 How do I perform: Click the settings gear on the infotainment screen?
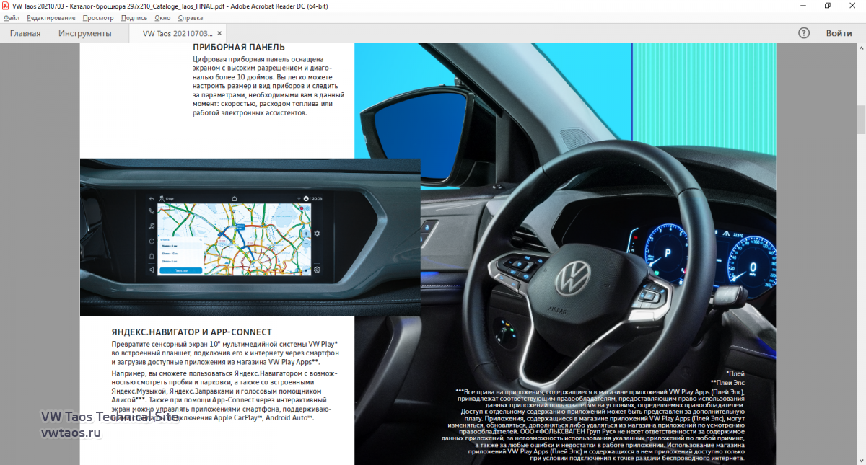(316, 270)
